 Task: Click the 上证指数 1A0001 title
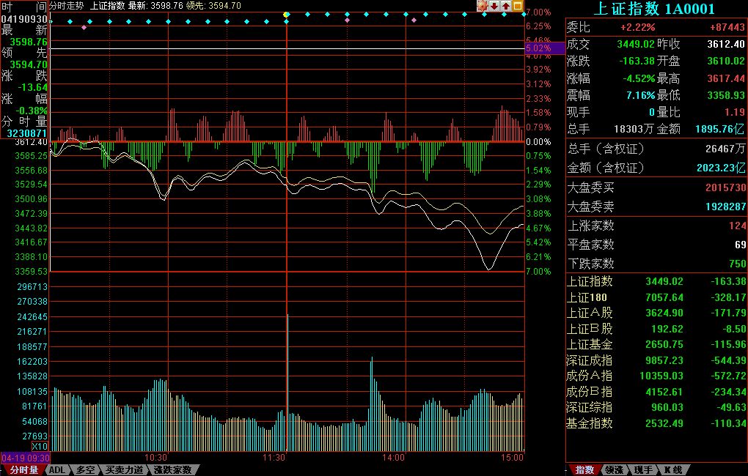point(653,8)
